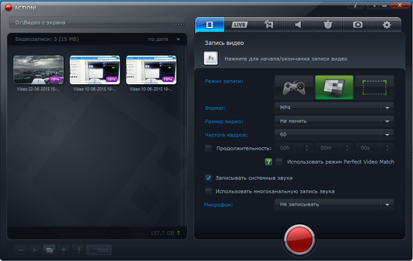The height and width of the screenshot is (261, 413).
Task: Browse output folder with the ... button
Action: click(178, 23)
